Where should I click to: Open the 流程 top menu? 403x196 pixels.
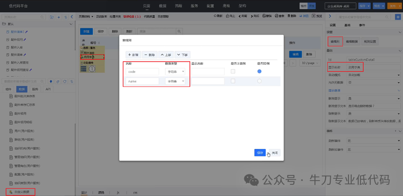(x=178, y=6)
